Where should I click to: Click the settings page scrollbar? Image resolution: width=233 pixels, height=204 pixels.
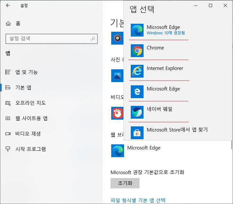[x=232, y=145]
